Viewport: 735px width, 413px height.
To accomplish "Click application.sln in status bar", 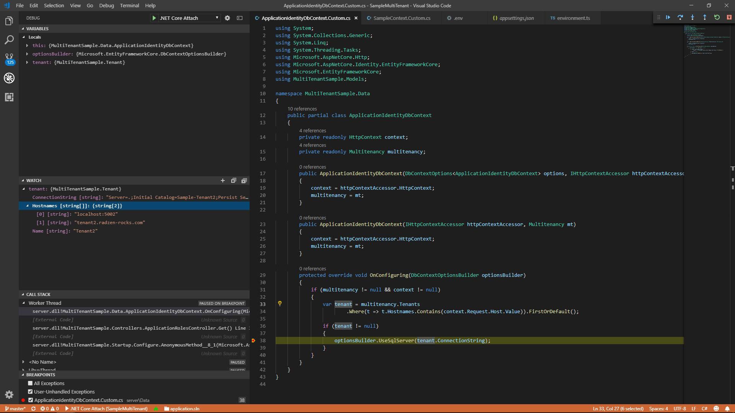I will (x=182, y=409).
